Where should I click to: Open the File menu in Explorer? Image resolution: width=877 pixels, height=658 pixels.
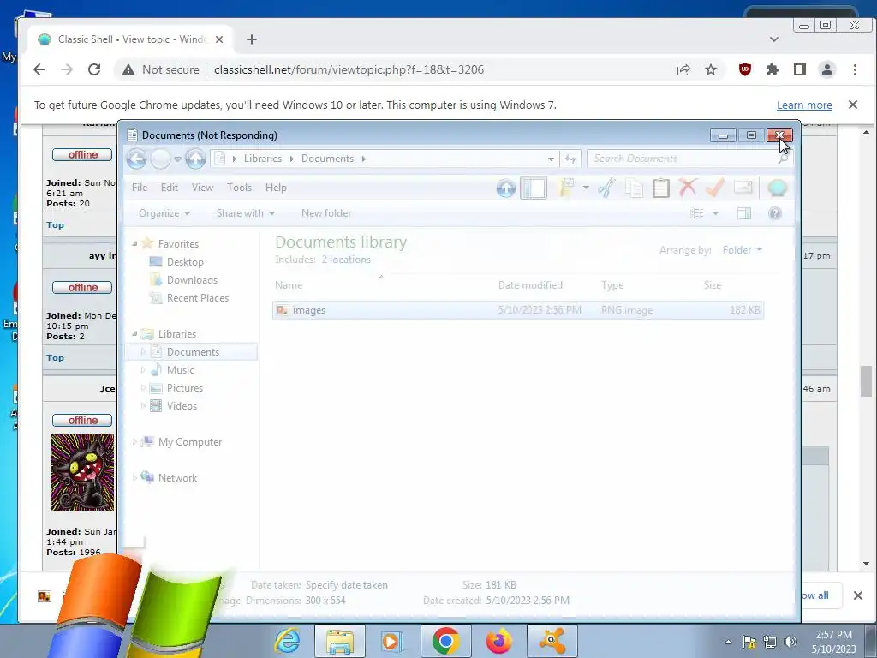click(x=140, y=188)
